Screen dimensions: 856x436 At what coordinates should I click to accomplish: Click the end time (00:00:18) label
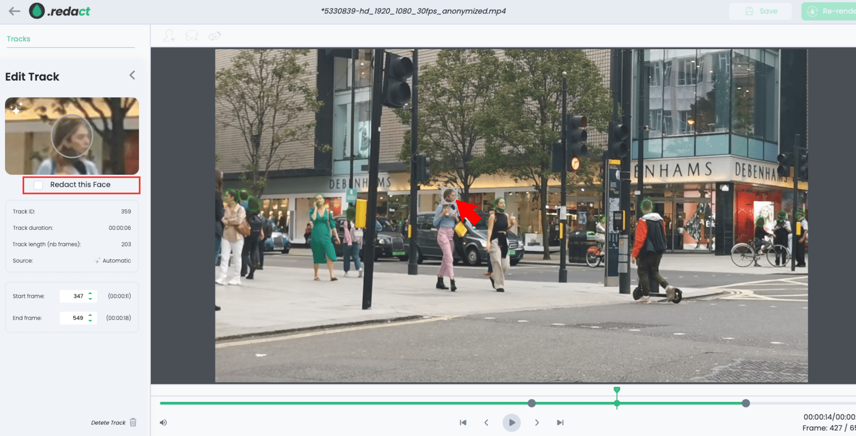[119, 318]
